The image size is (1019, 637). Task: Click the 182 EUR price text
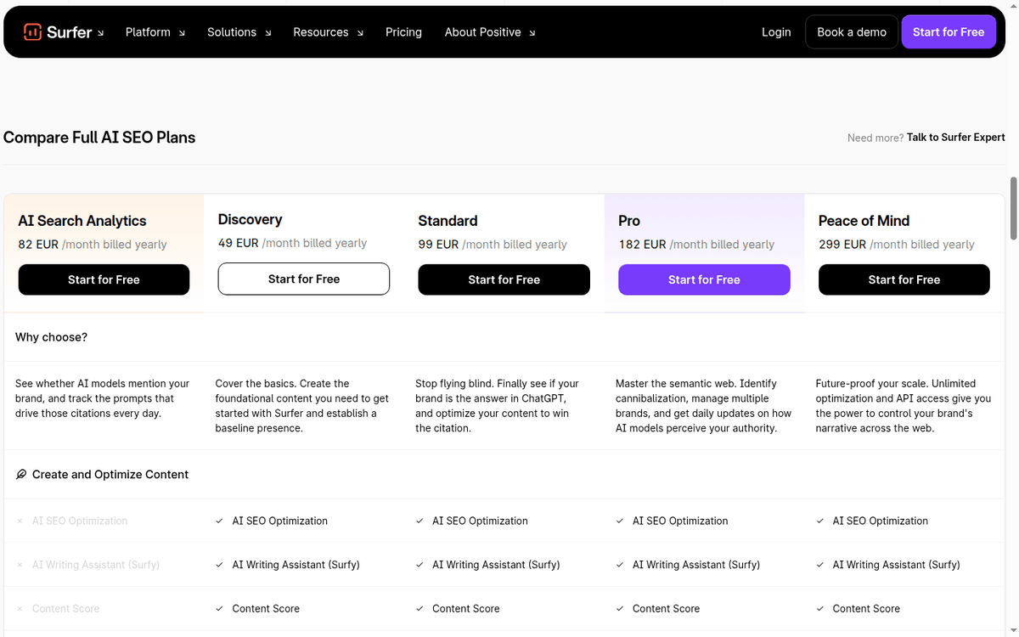(x=643, y=245)
